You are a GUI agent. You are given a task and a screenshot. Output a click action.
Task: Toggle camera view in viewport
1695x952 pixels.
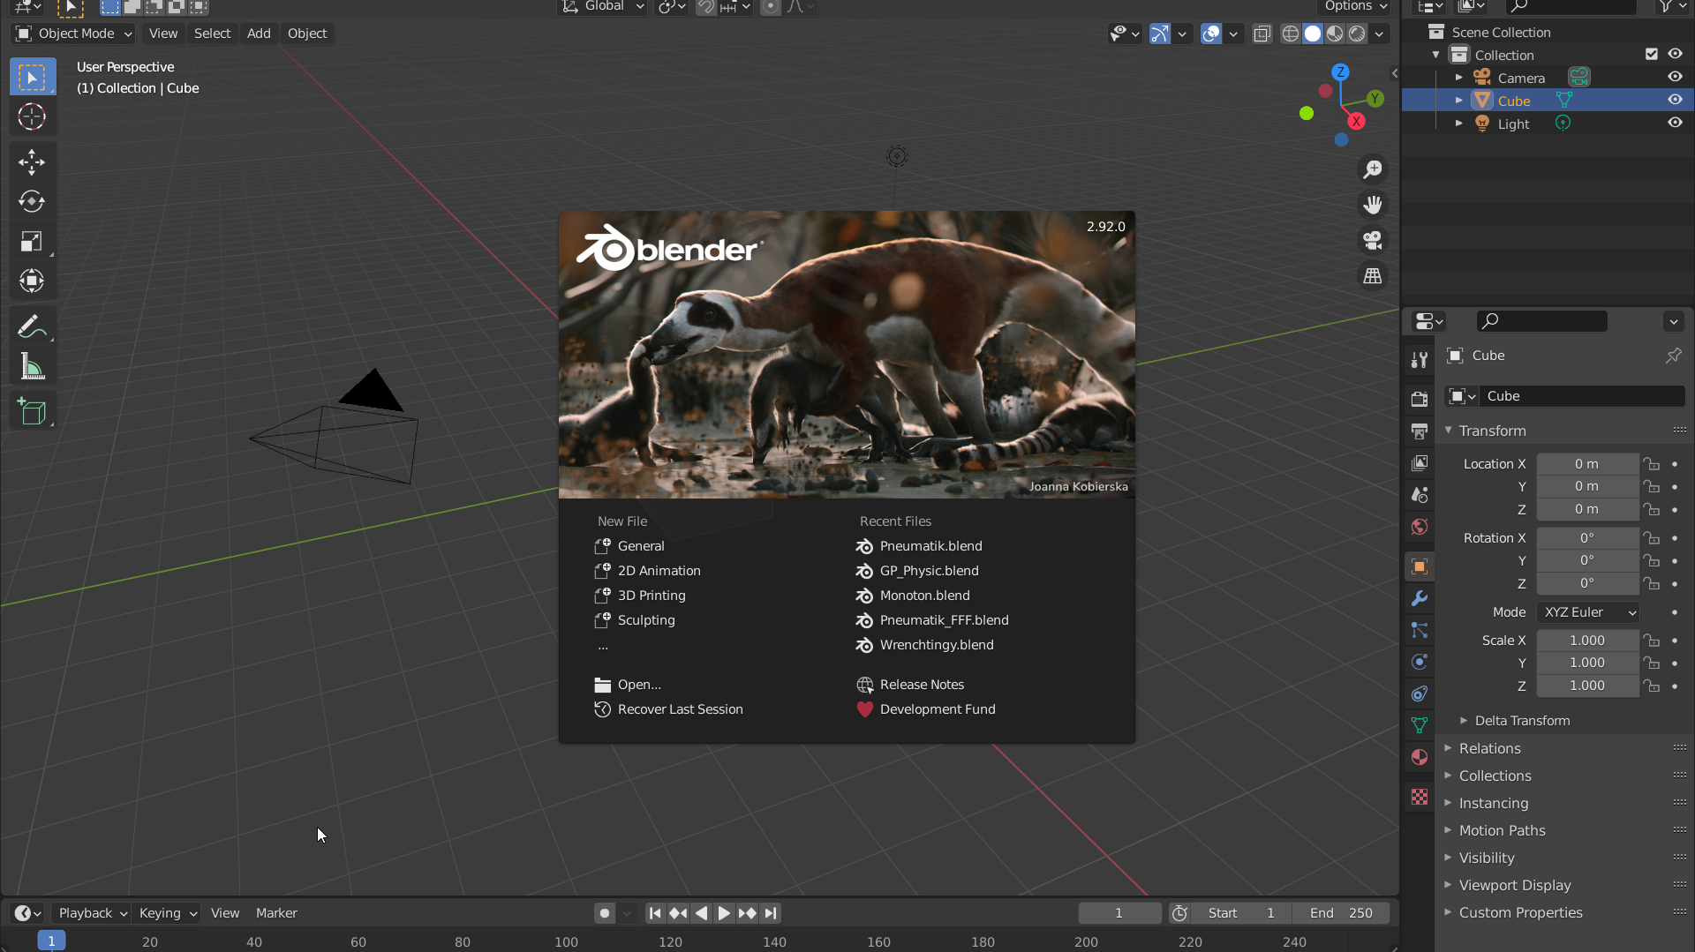click(x=1372, y=240)
